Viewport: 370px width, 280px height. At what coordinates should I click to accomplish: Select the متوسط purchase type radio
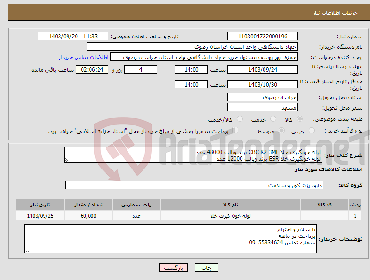281,130
